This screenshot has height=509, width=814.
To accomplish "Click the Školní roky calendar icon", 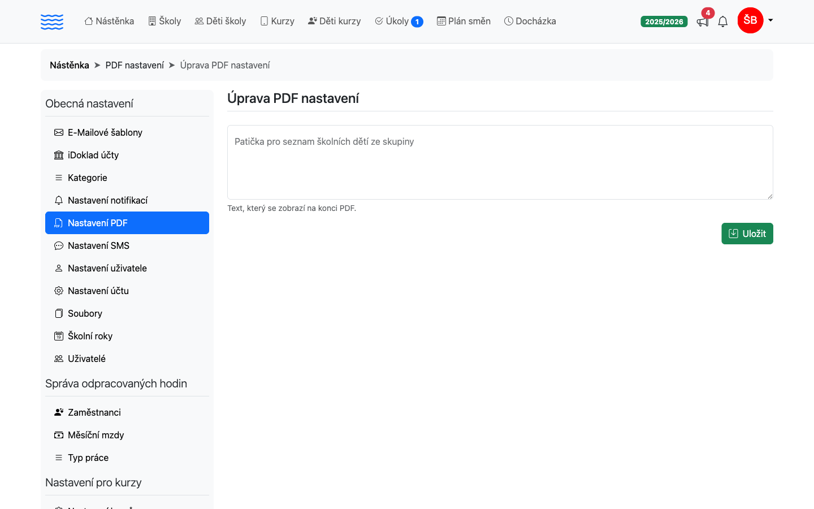I will tap(59, 336).
